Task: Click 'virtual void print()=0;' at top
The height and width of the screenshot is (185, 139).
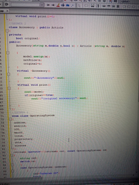Action: [35, 16]
